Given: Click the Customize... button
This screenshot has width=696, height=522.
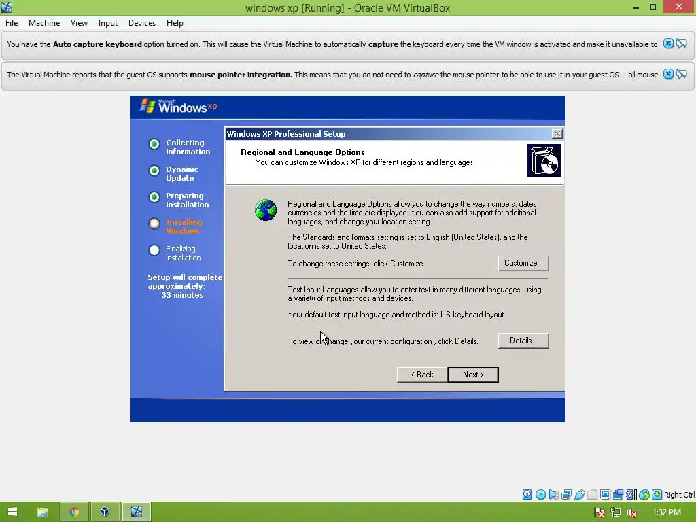Looking at the screenshot, I should point(523,263).
